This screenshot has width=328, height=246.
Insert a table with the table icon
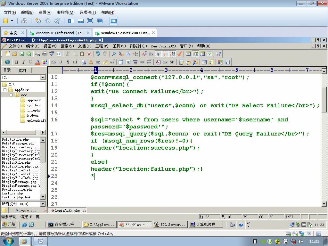point(121,62)
